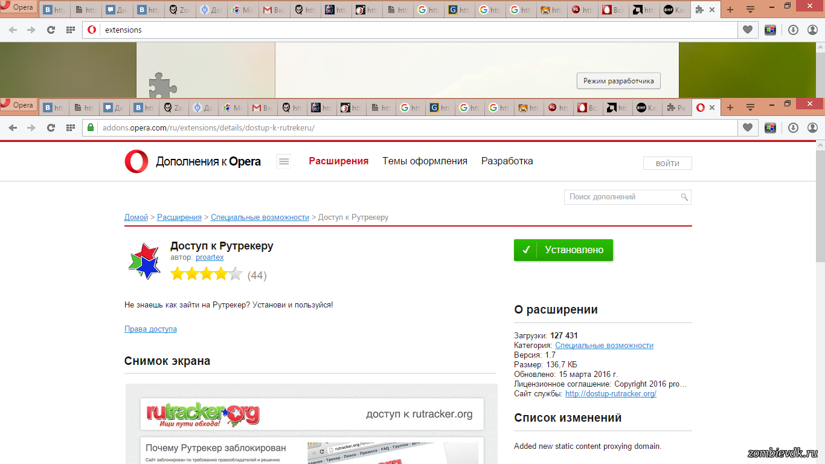This screenshot has height=464, width=825.
Task: Click the green Установлено button
Action: [563, 250]
